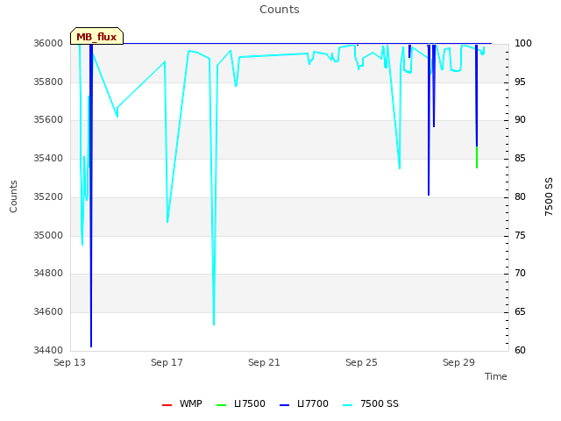This screenshot has width=561, height=421.
Task: Click the blue LI7700 legend swatch
Action: (284, 405)
